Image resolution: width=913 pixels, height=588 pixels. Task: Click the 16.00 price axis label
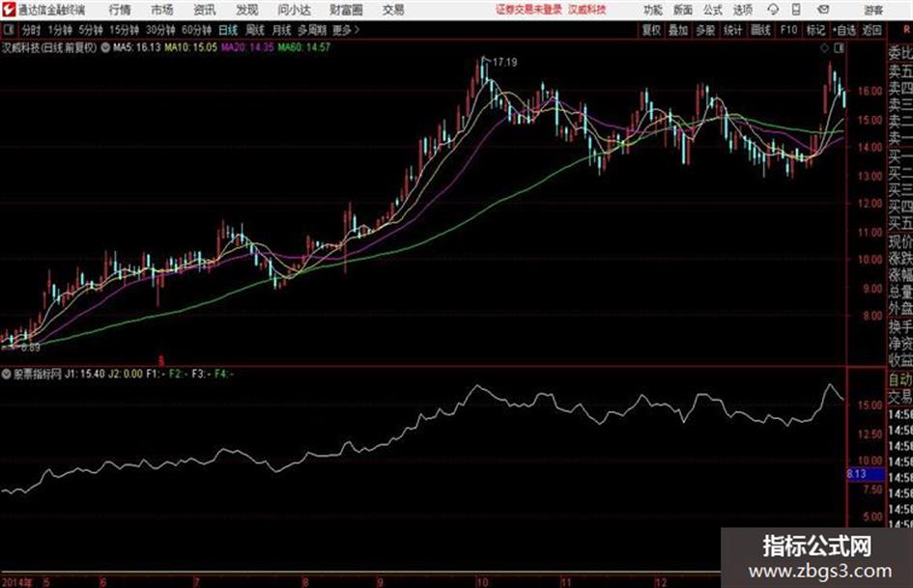coord(870,92)
